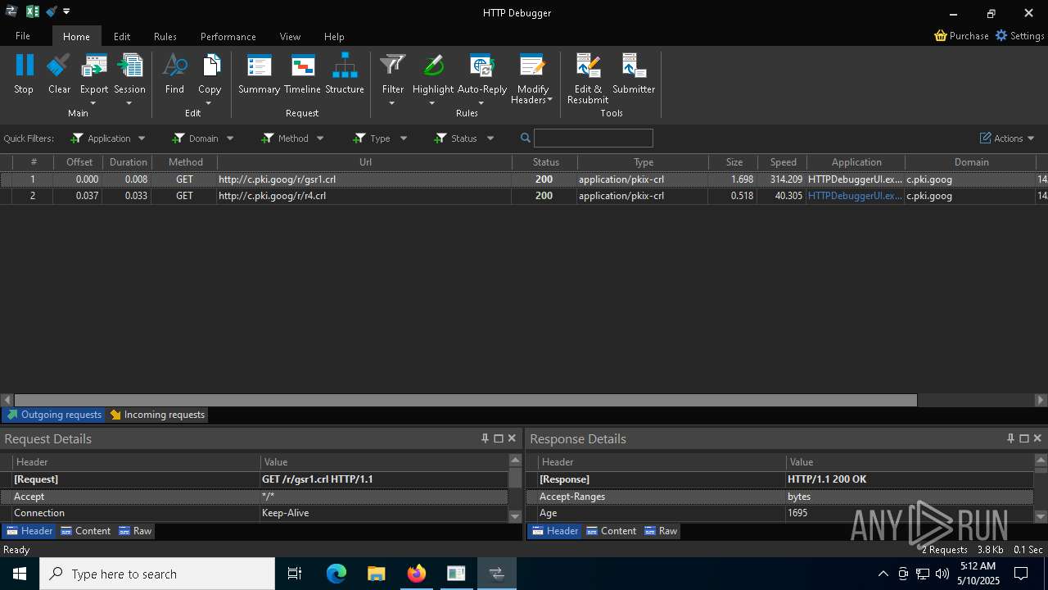This screenshot has width=1048, height=590.
Task: Open the Session tool
Action: pyautogui.click(x=129, y=74)
